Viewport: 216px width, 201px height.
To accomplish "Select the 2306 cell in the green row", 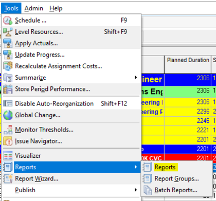I will (188, 92).
